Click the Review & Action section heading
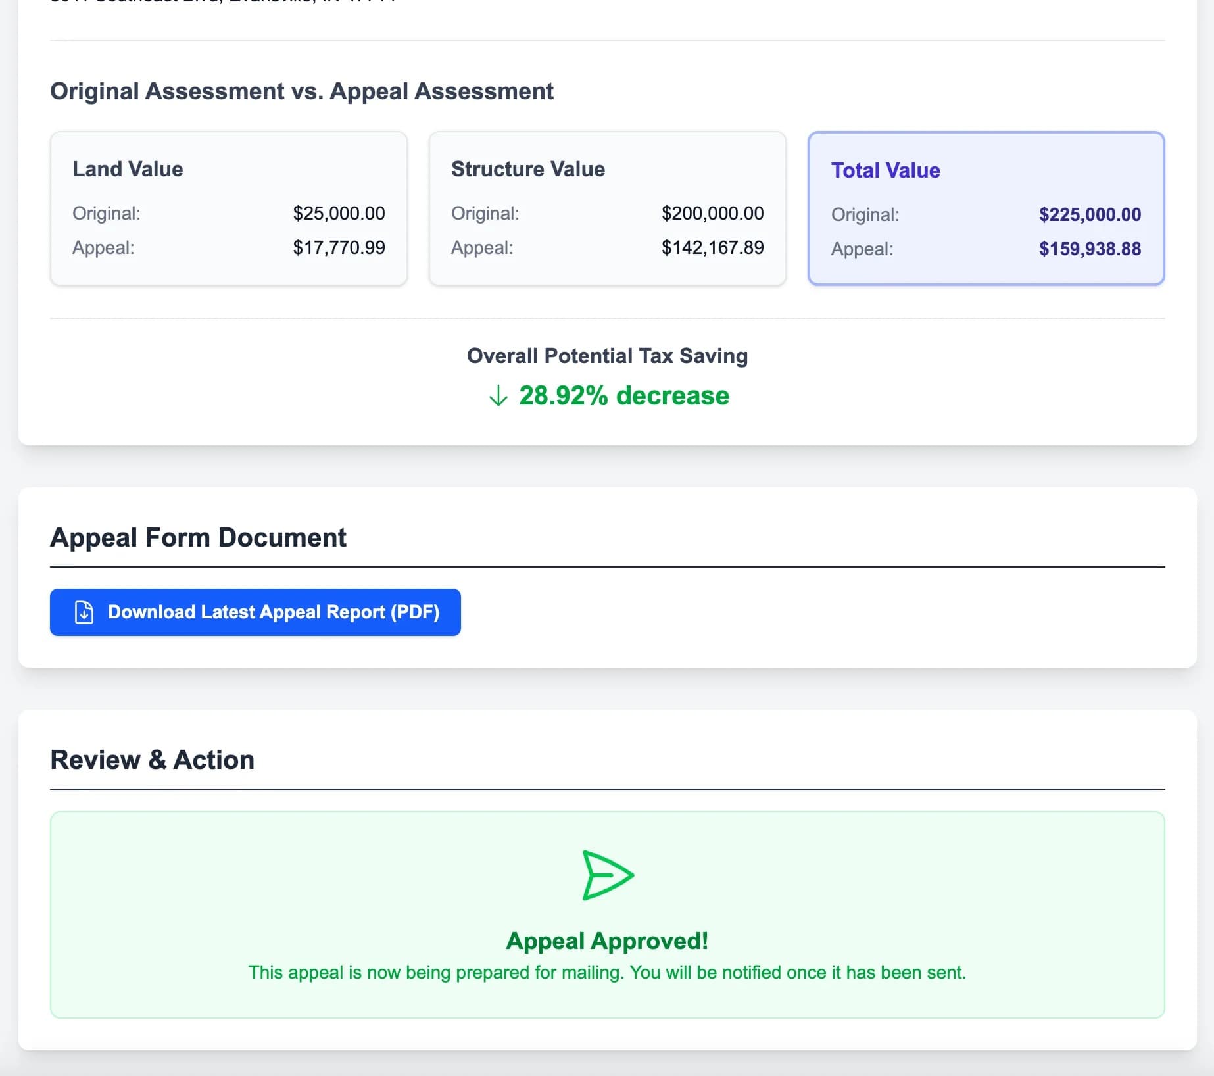Screen dimensions: 1214x1076 pos(152,760)
